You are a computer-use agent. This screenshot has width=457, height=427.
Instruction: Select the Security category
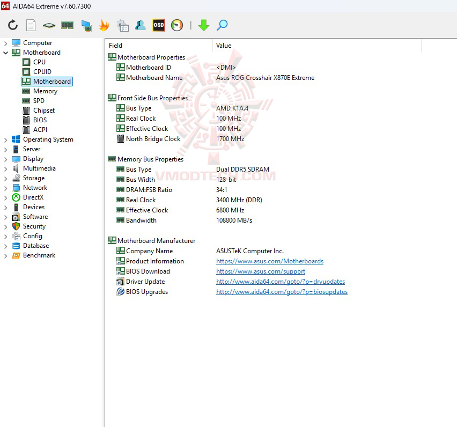coord(34,226)
